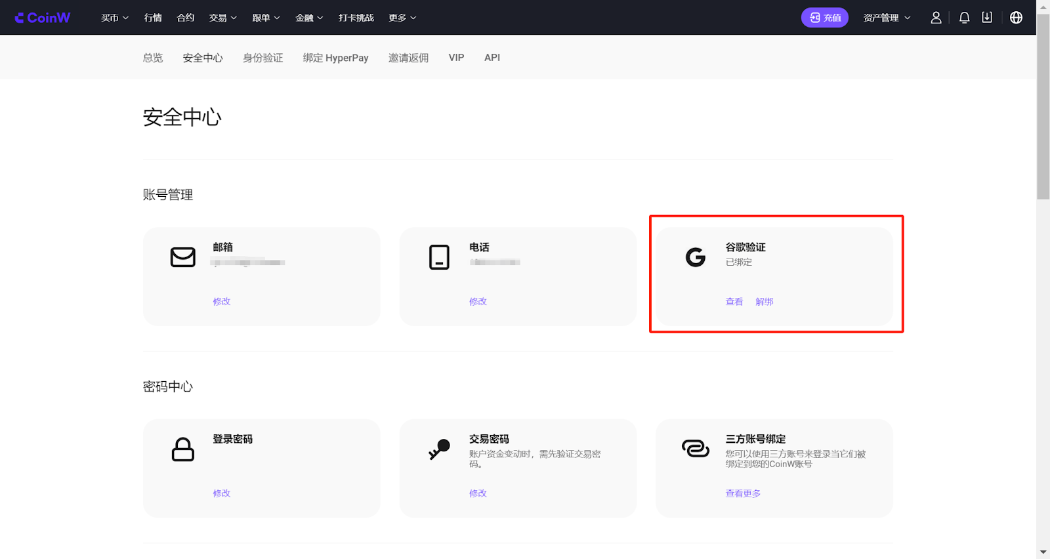Click the app download icon
This screenshot has width=1050, height=559.
987,18
